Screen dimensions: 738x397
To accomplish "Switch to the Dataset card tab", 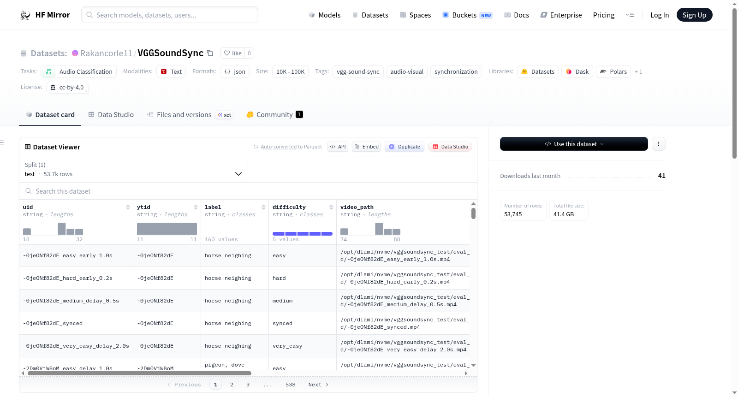I will [x=50, y=115].
